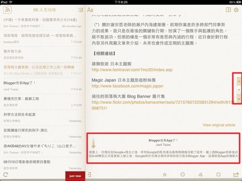Open the Aa font settings

(x=90, y=10)
